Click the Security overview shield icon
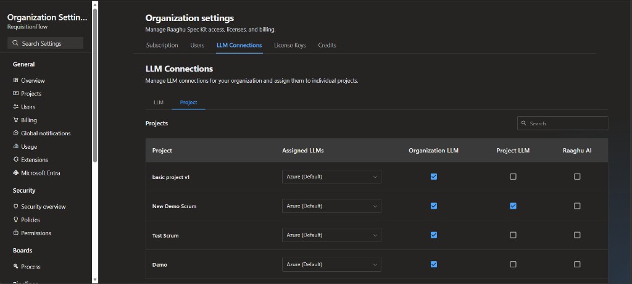The image size is (632, 284). tap(15, 206)
